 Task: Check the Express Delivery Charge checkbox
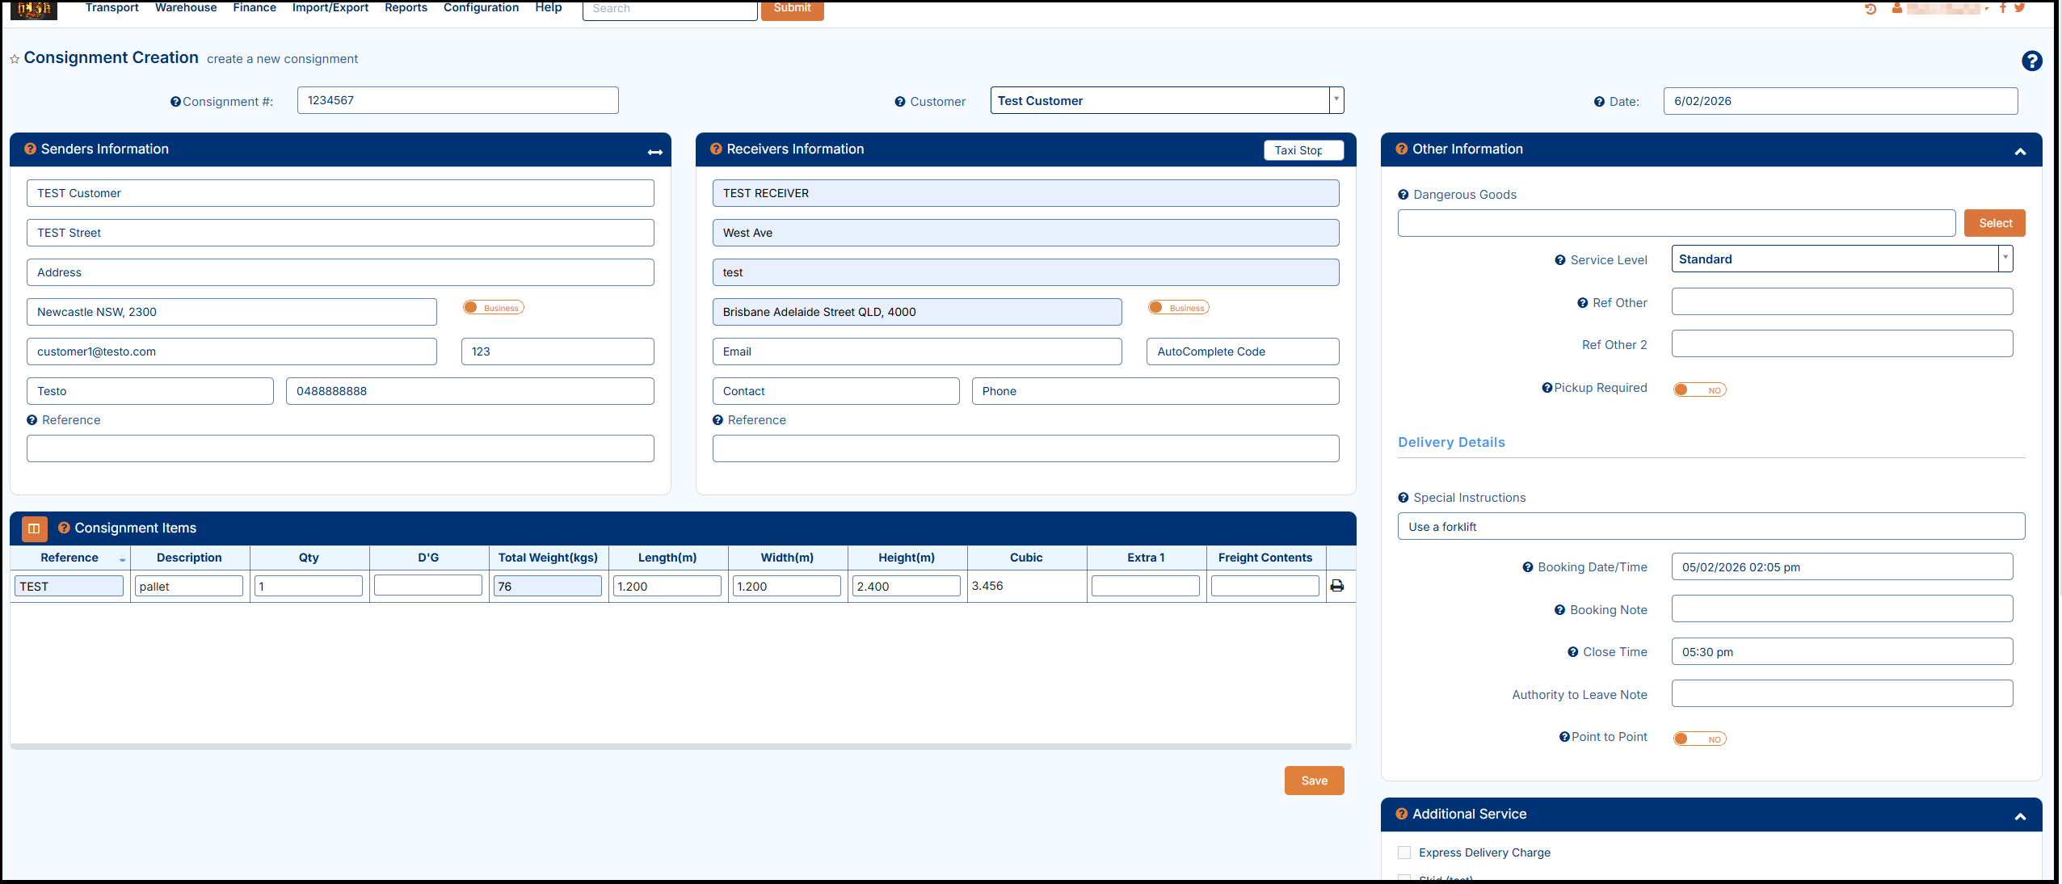(1404, 852)
